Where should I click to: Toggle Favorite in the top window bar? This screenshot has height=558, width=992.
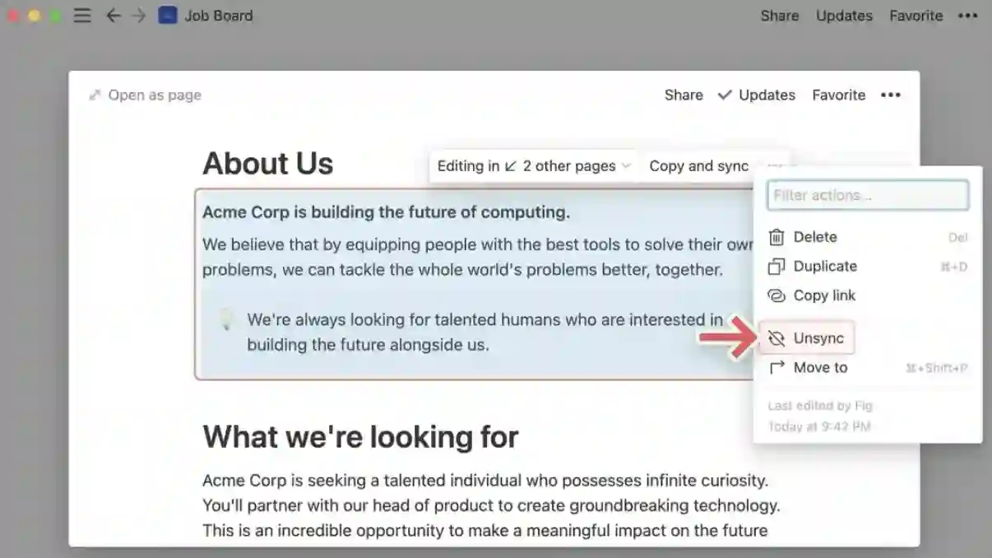click(x=916, y=16)
